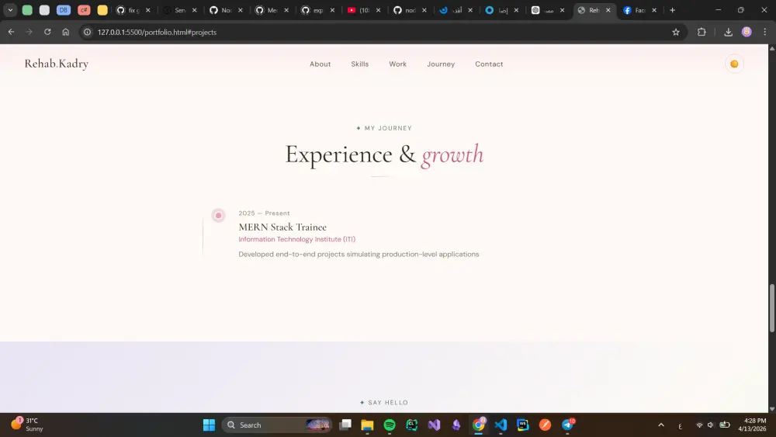The image size is (776, 437).
Task: Reload the portfolio page
Action: click(x=47, y=32)
